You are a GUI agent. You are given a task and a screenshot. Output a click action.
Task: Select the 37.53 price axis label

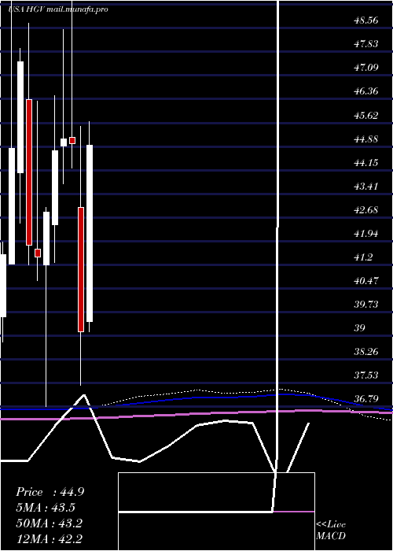click(366, 375)
